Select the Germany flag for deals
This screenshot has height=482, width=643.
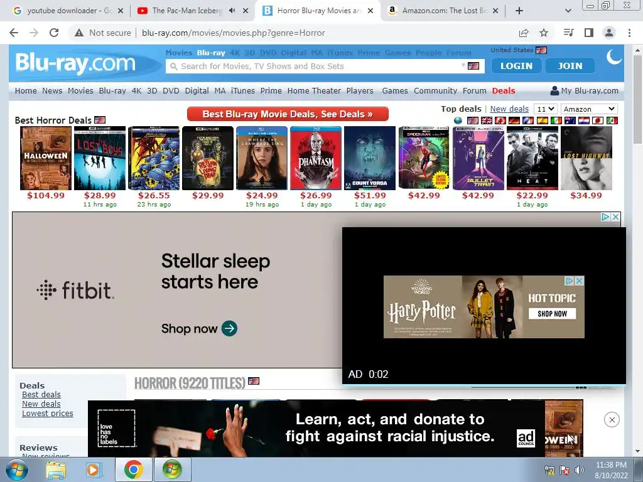click(514, 120)
